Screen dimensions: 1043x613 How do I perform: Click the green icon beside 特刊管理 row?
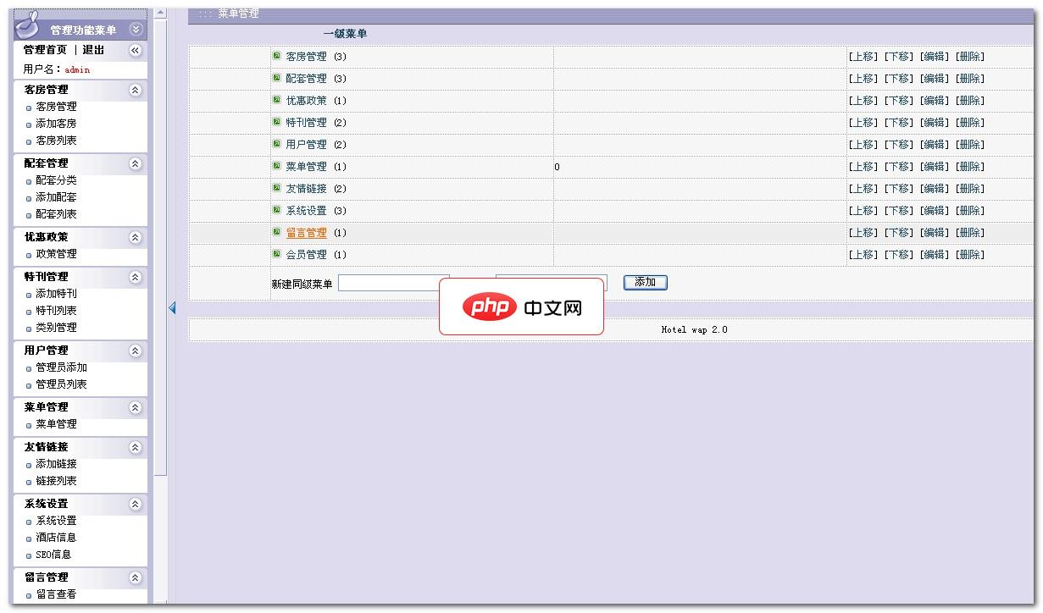[x=276, y=122]
